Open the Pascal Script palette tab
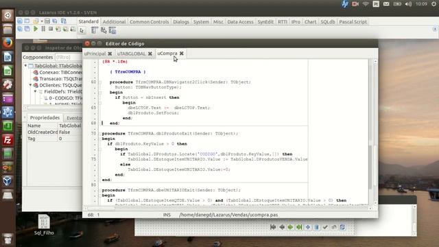Viewport: 439px width, 247px height. click(x=353, y=21)
